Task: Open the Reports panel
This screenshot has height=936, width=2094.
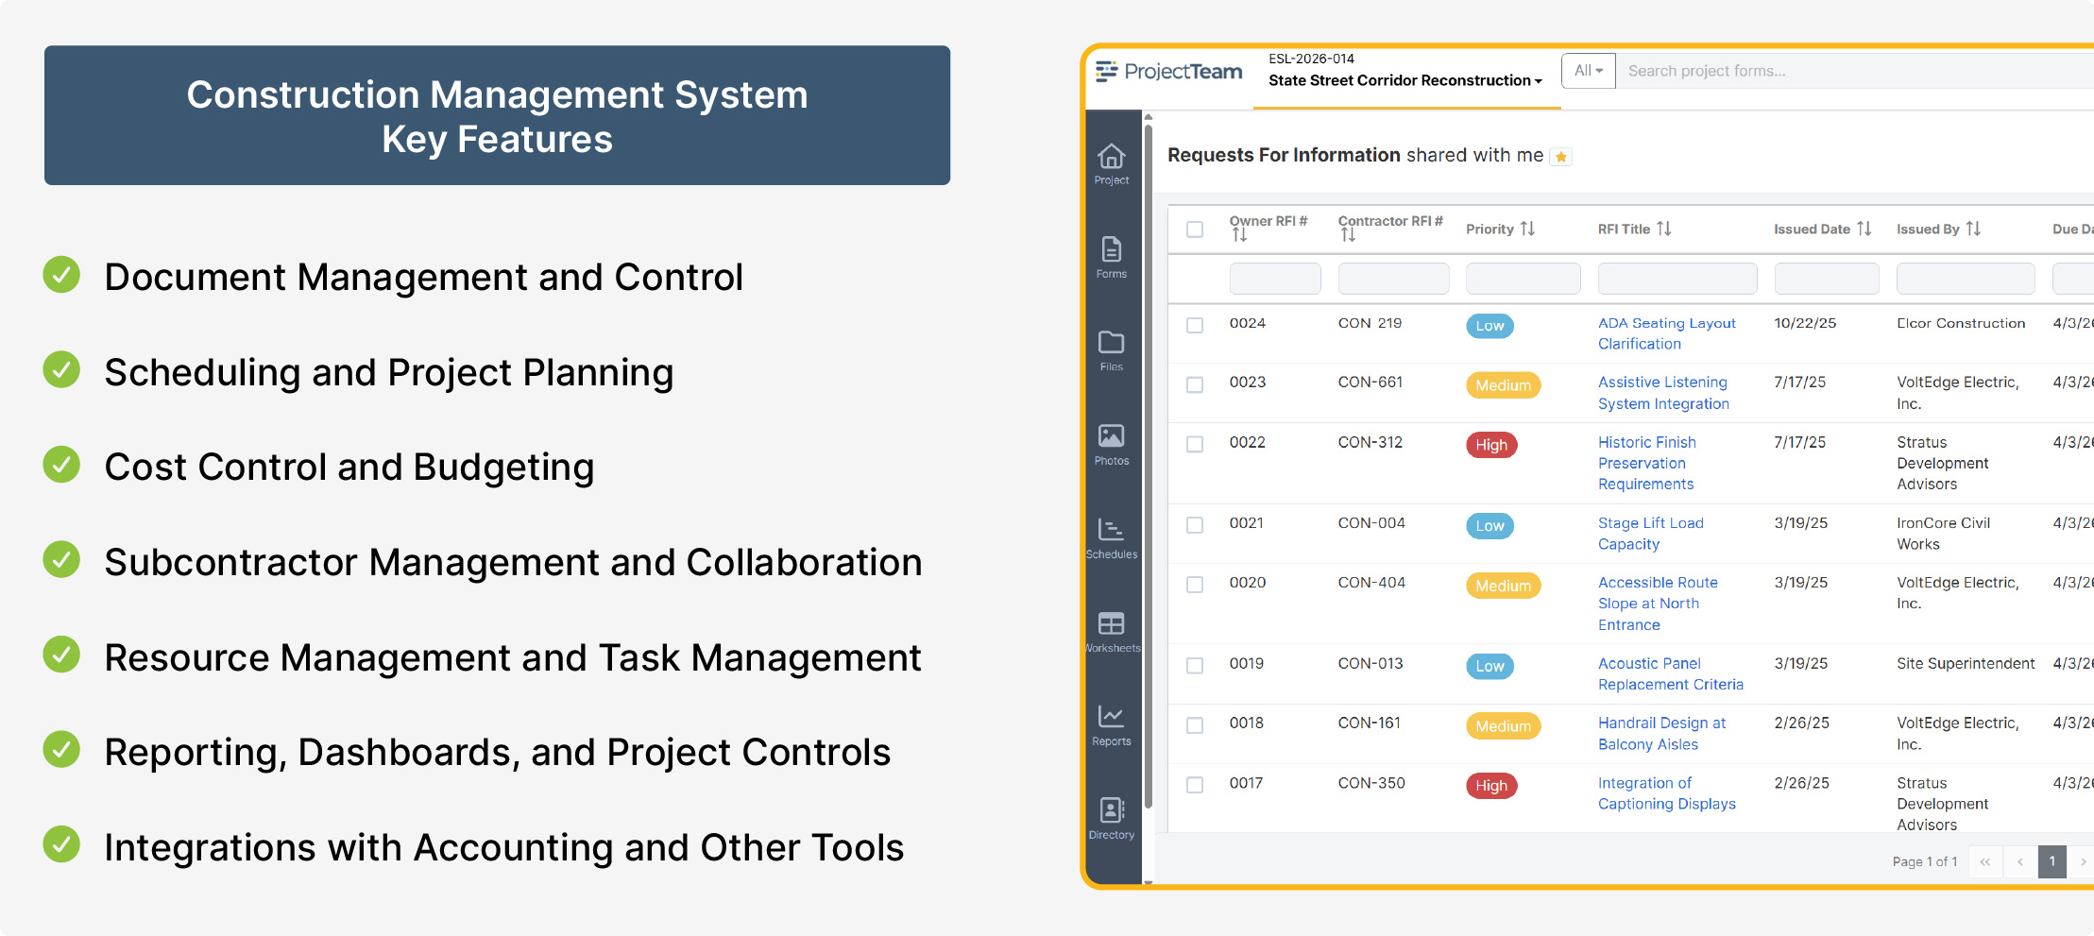Action: [1111, 723]
